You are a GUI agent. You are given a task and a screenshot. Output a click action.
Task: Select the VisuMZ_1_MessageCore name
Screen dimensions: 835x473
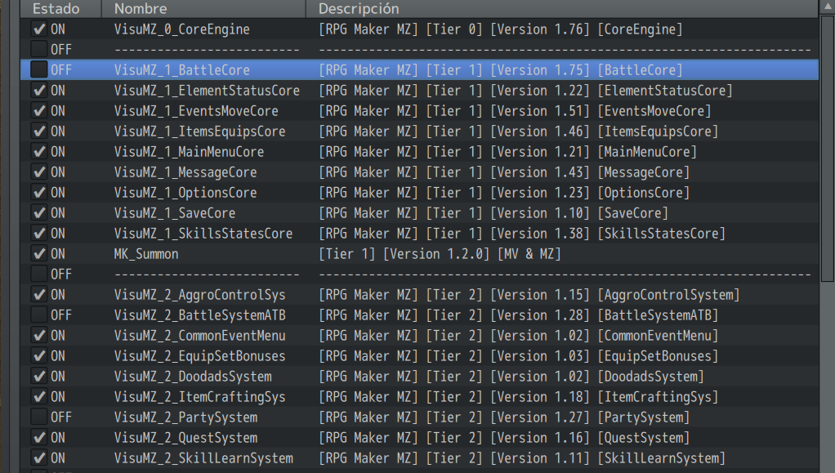(185, 172)
